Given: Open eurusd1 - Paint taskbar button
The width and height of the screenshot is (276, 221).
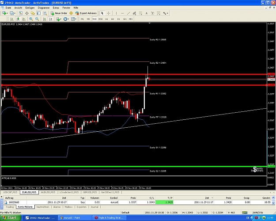Looking at the screenshot, I should [75, 218].
